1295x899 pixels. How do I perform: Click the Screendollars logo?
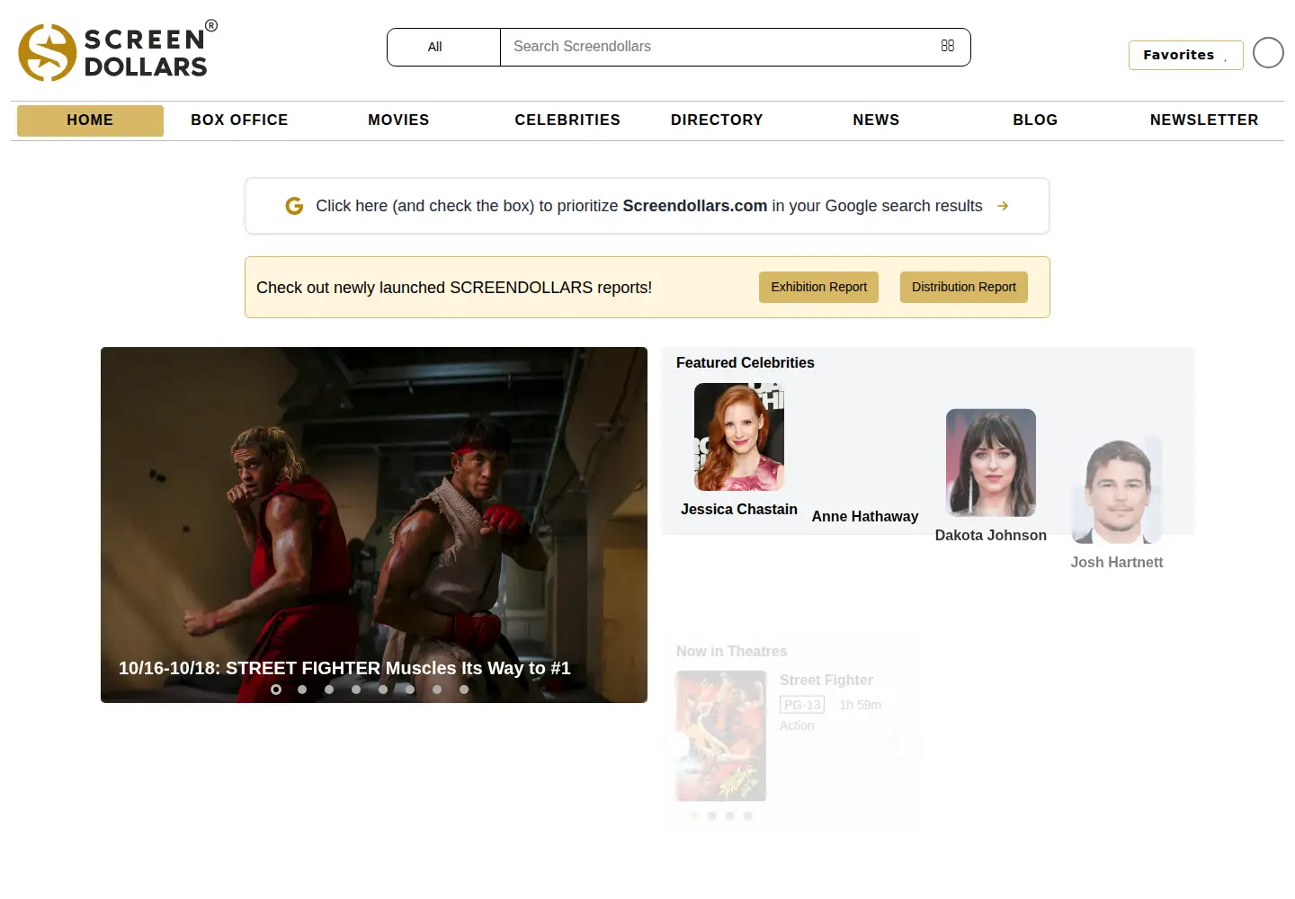coord(118,51)
